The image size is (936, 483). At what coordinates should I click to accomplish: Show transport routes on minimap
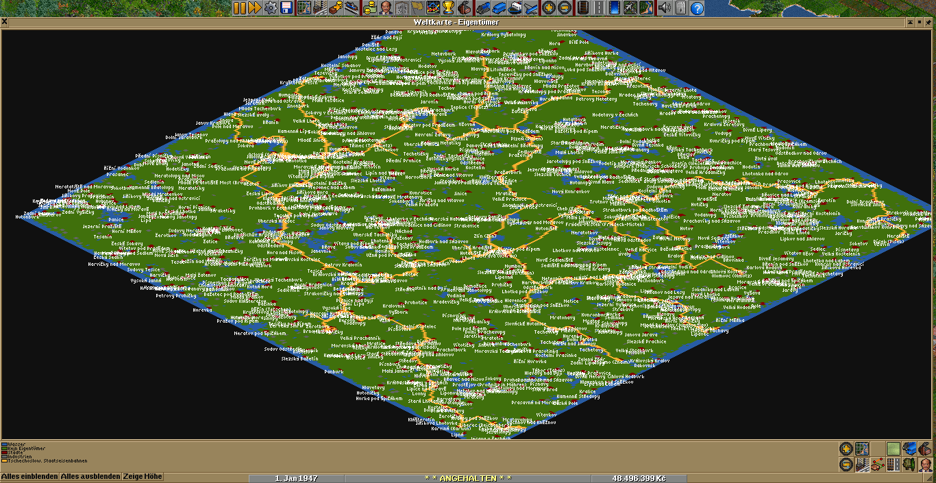894,465
